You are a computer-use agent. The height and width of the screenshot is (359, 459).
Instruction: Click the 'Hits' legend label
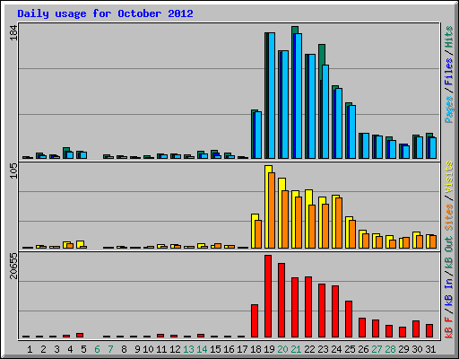(x=448, y=37)
